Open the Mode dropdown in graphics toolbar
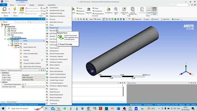197x111 pixels. click(x=98, y=19)
